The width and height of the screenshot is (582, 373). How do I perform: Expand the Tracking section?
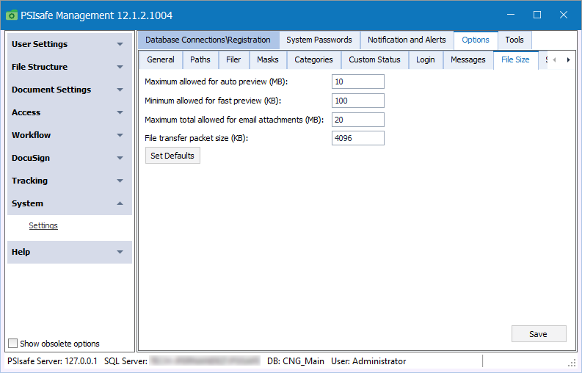[70, 181]
